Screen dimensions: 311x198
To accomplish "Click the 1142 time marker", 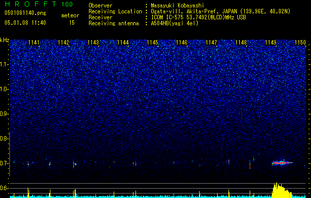I will (x=63, y=43).
